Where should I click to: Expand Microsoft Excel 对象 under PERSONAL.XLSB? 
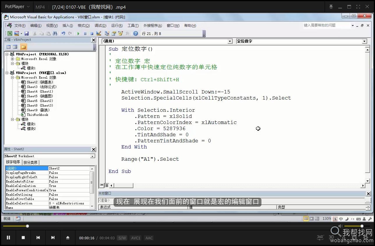[13, 59]
